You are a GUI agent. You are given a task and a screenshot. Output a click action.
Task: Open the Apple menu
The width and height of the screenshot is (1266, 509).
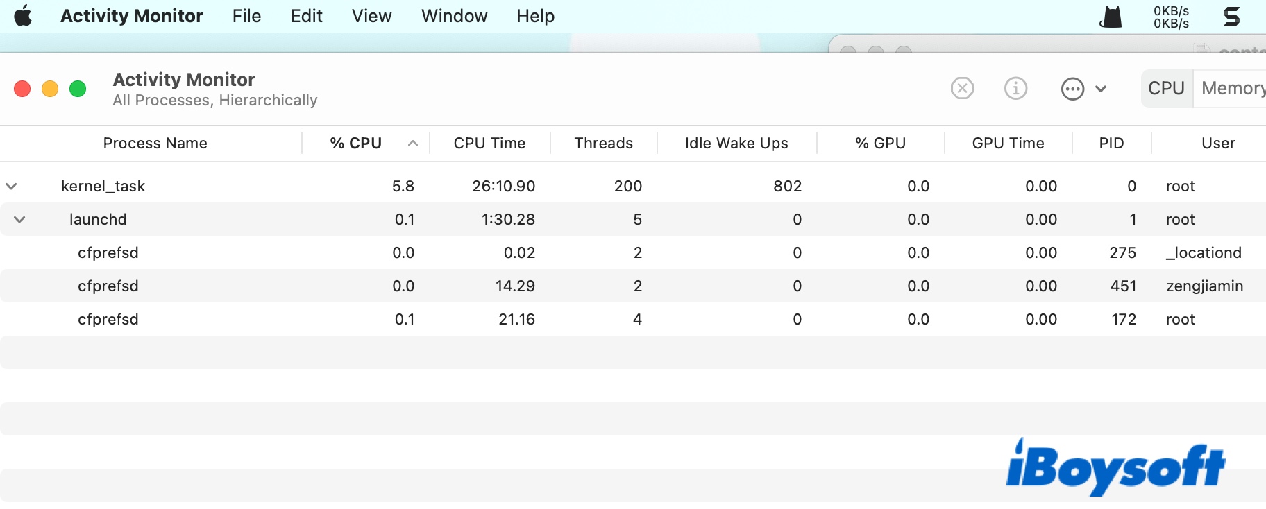pos(23,16)
